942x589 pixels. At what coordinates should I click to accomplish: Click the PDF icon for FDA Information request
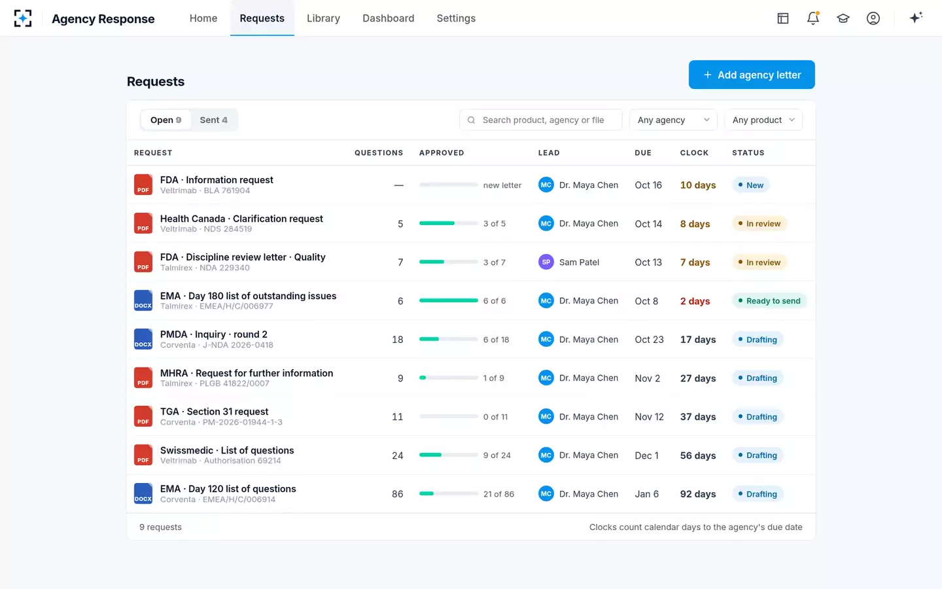click(143, 185)
